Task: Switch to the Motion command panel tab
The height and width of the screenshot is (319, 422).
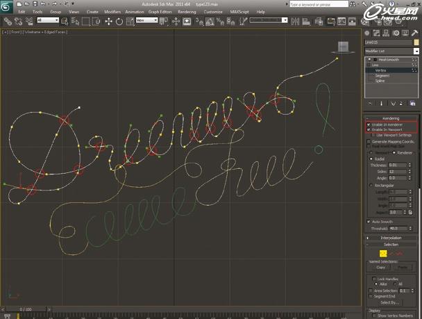Action: 396,33
